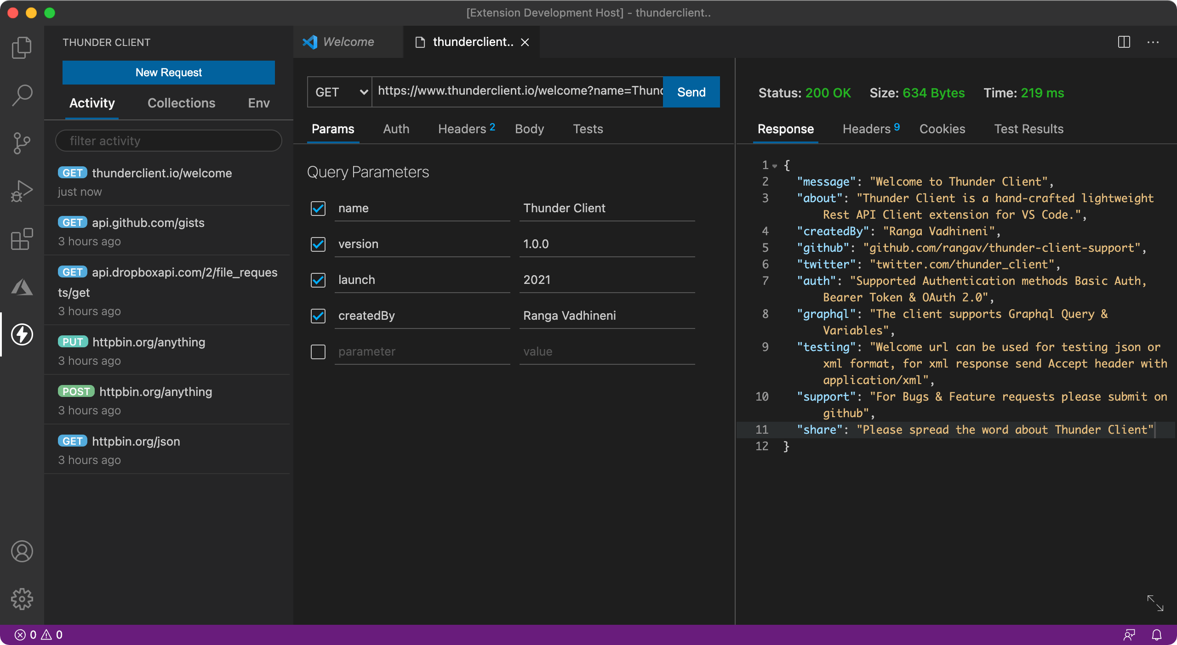
Task: Open the GET request method dropdown
Action: click(x=339, y=92)
